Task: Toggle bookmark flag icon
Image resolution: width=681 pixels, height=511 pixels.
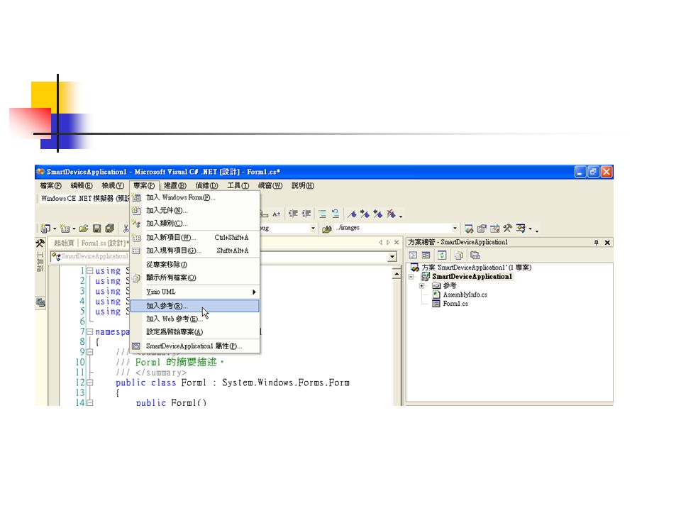Action: 352,214
